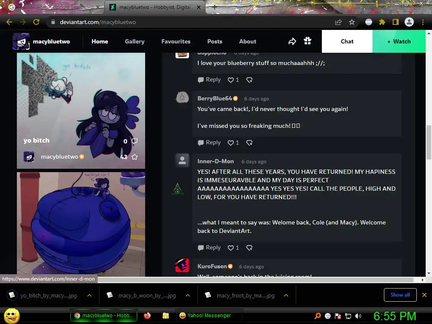
Task: Click the search magnifier tray icon
Action: (318, 316)
